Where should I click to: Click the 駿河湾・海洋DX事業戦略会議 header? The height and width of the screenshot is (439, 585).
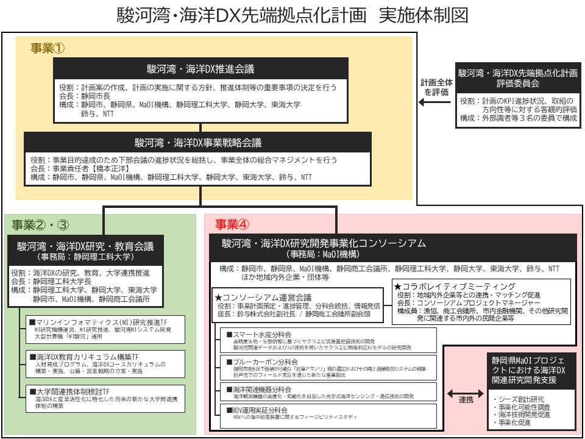(197, 143)
